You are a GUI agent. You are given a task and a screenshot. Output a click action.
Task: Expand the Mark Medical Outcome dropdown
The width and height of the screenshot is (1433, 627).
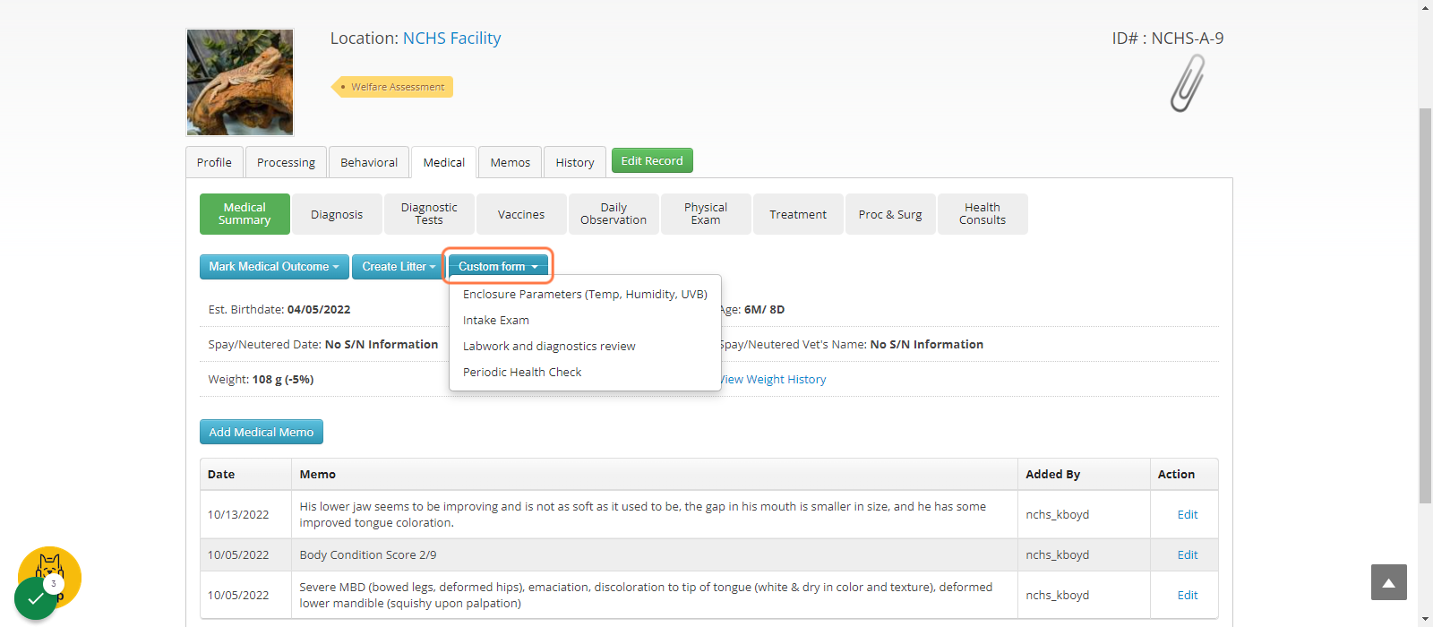pyautogui.click(x=274, y=267)
